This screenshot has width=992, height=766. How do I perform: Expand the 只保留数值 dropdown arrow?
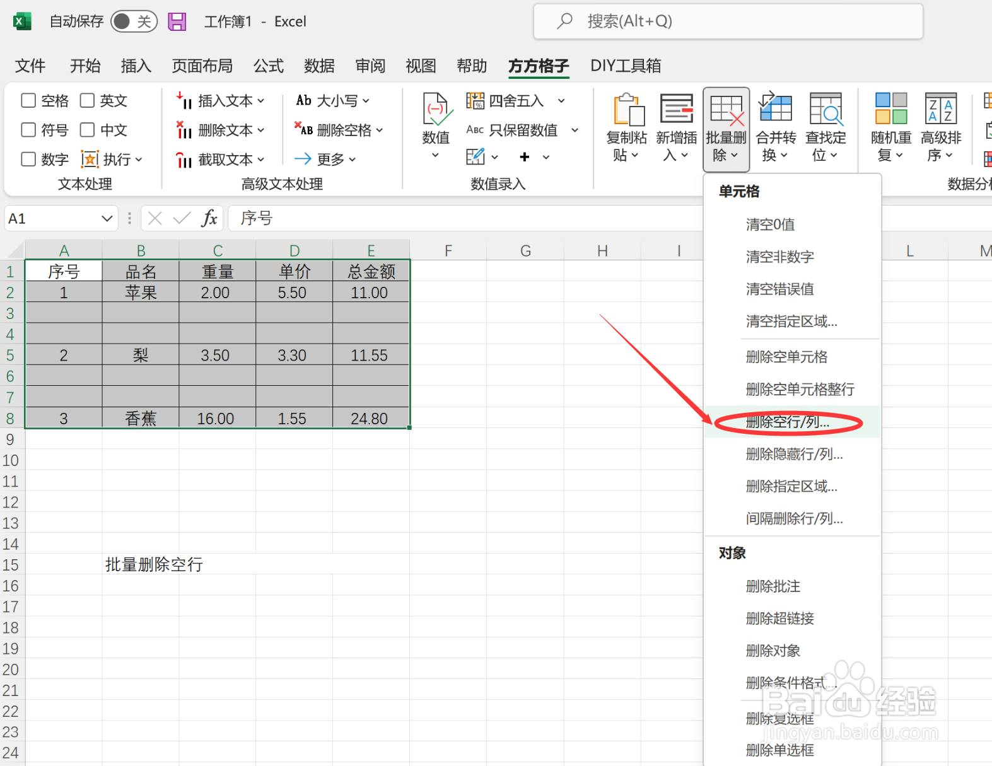click(575, 130)
